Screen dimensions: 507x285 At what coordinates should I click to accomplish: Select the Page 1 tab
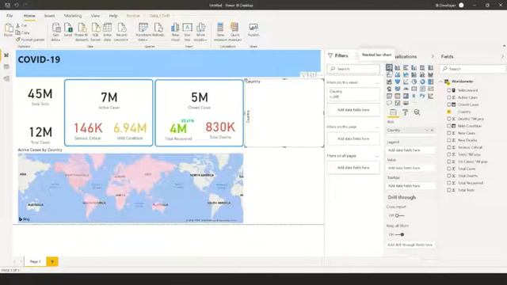click(35, 261)
